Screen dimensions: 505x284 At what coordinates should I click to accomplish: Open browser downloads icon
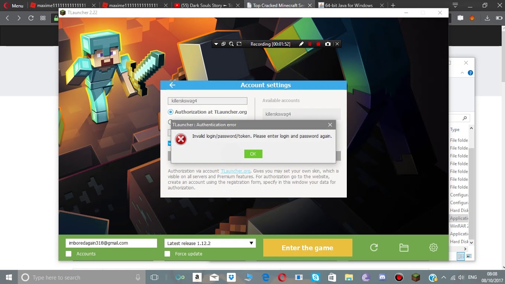click(487, 18)
